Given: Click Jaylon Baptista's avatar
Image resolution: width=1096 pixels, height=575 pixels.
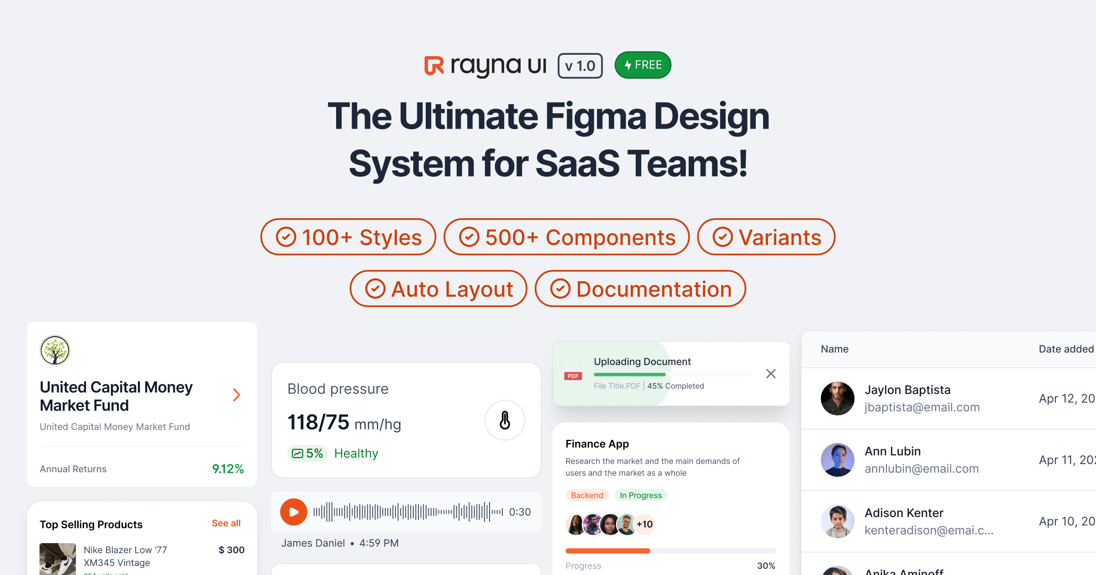Looking at the screenshot, I should click(838, 398).
